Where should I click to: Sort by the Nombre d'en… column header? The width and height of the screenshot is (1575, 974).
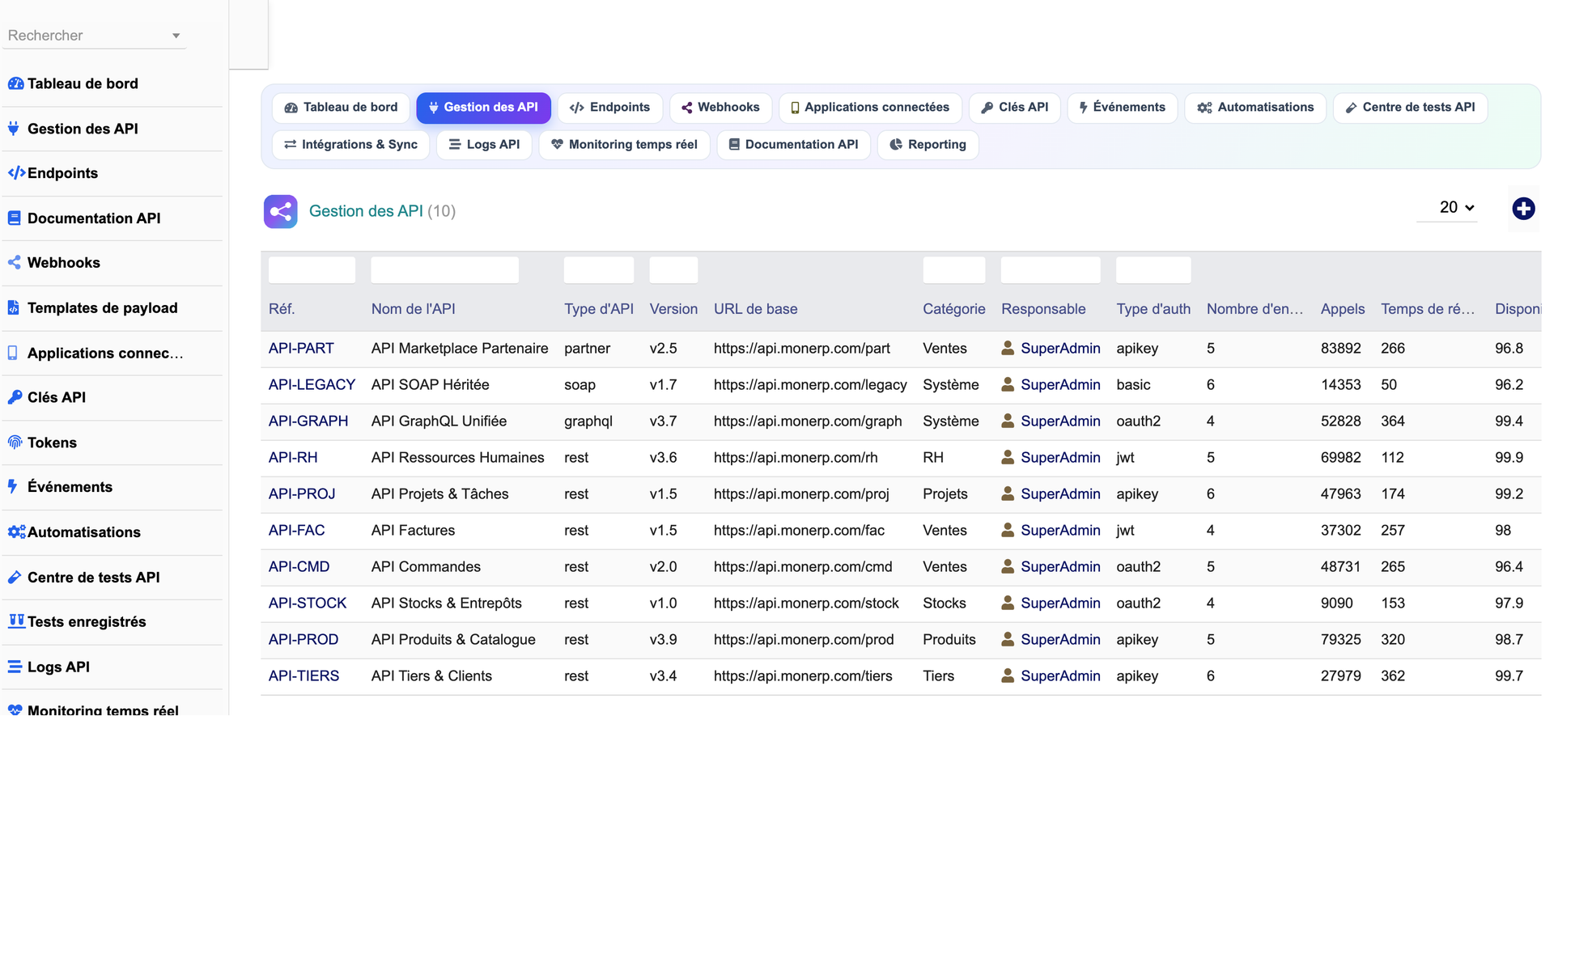point(1254,309)
